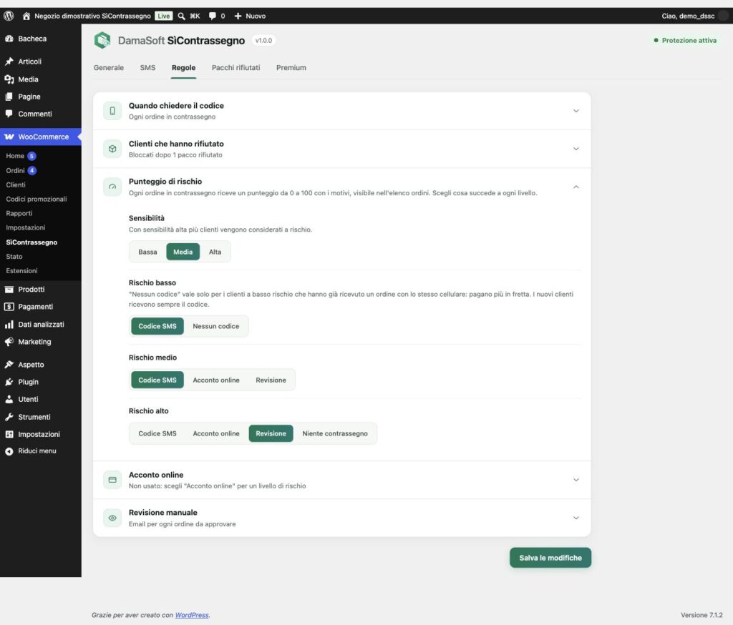Expand Revisione manuale section chevron

click(x=576, y=518)
